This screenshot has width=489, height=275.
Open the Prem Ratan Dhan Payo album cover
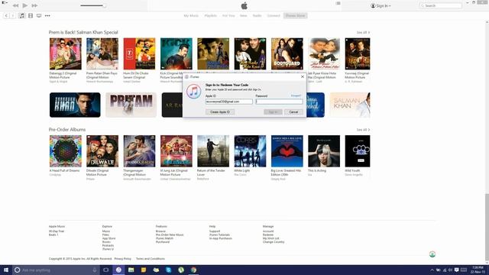coord(102,54)
